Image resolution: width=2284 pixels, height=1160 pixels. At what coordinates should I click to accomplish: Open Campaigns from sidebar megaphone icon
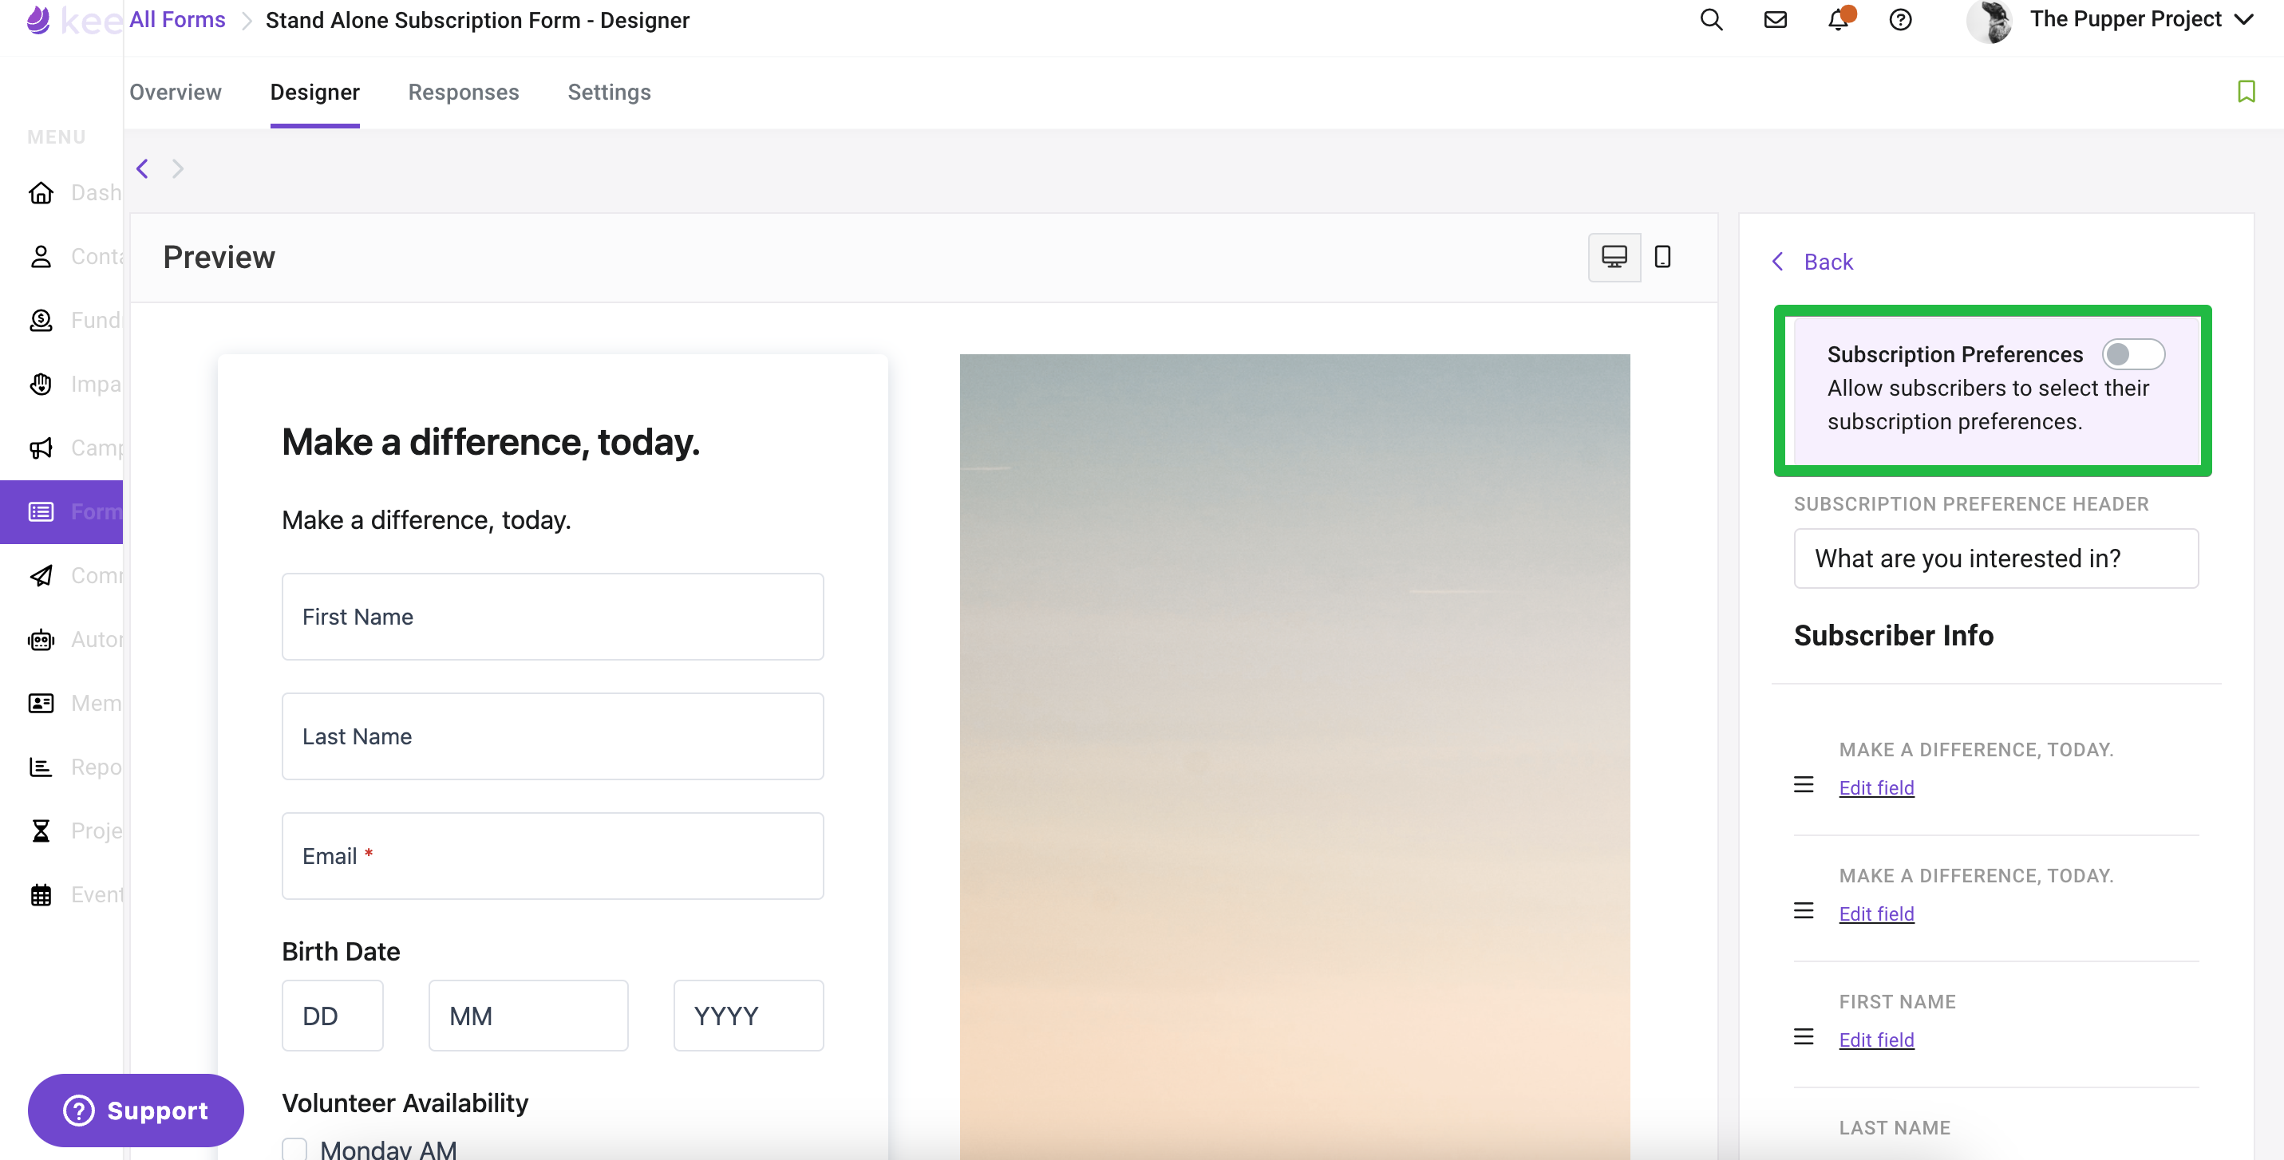(x=41, y=448)
